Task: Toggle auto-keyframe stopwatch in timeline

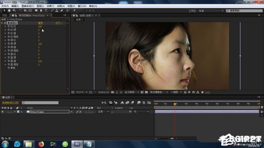Action: (144, 103)
